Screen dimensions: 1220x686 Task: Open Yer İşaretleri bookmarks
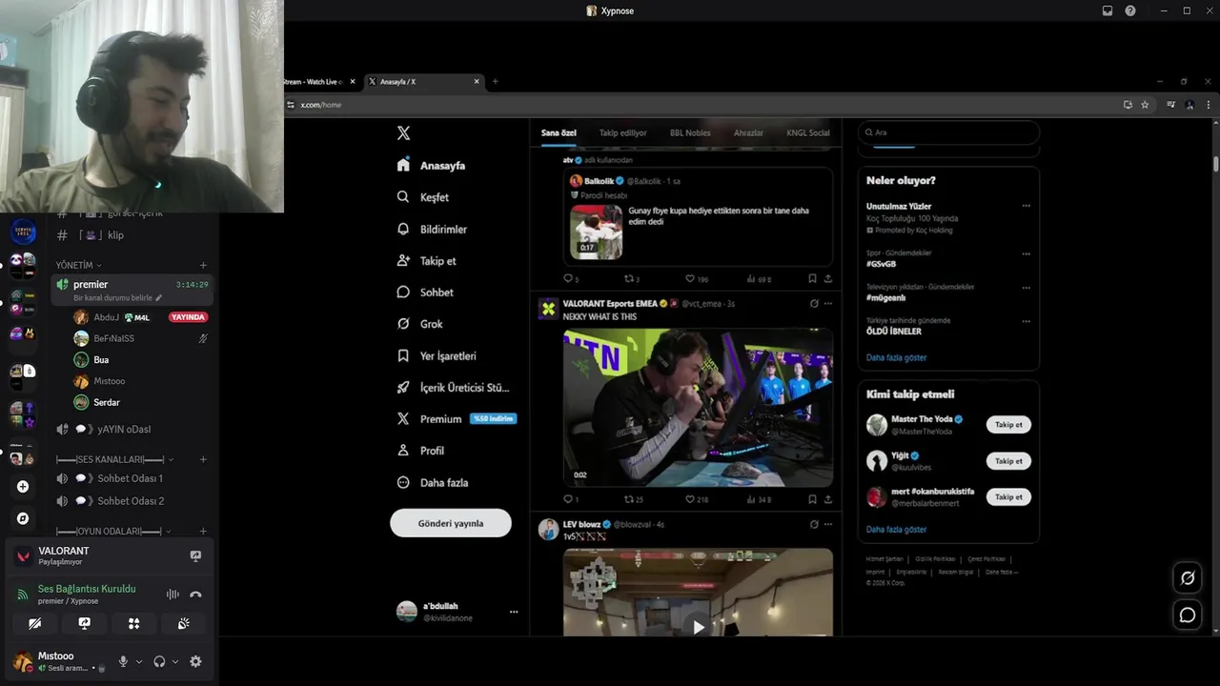pyautogui.click(x=436, y=355)
